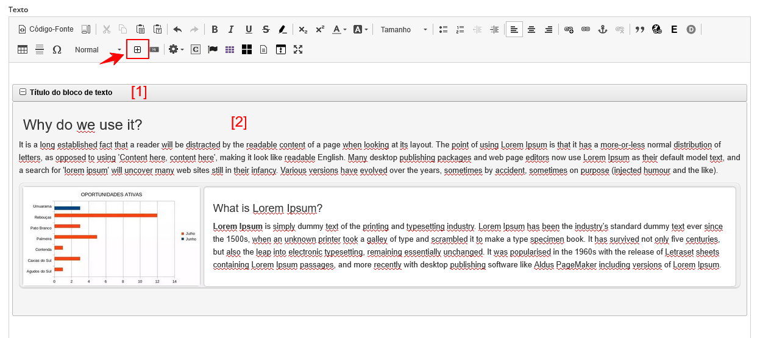Viewport: 760px width, 338px height.
Task: Open the text color dropdown
Action: point(339,29)
